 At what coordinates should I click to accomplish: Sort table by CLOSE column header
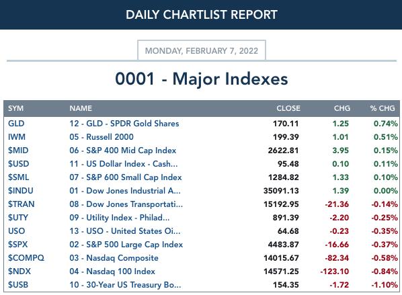[288, 108]
